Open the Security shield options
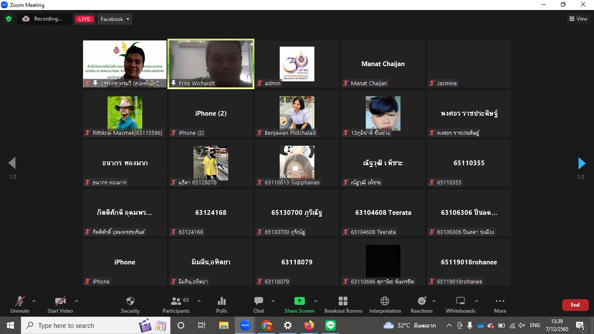This screenshot has height=334, width=594. point(130,304)
